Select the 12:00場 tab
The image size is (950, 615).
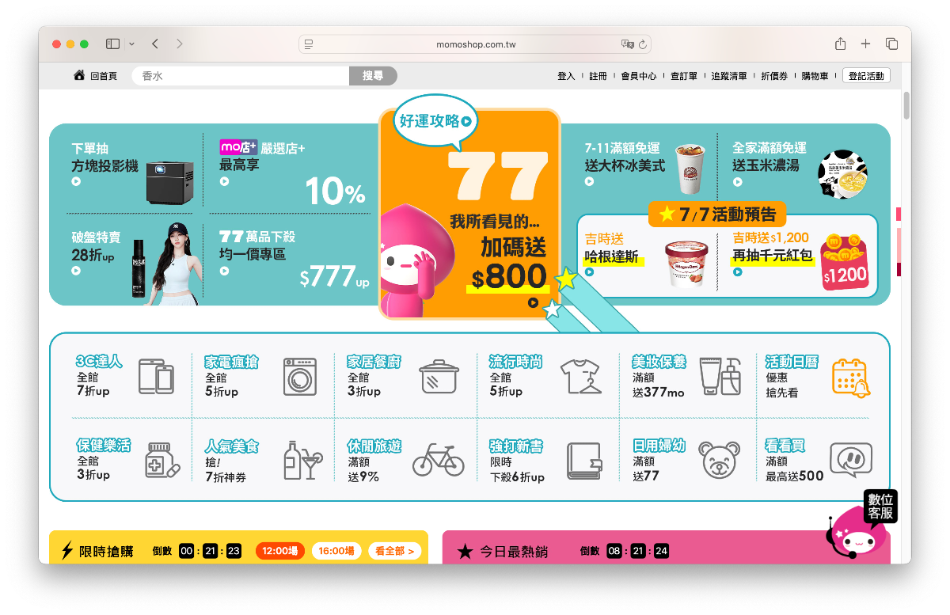279,550
